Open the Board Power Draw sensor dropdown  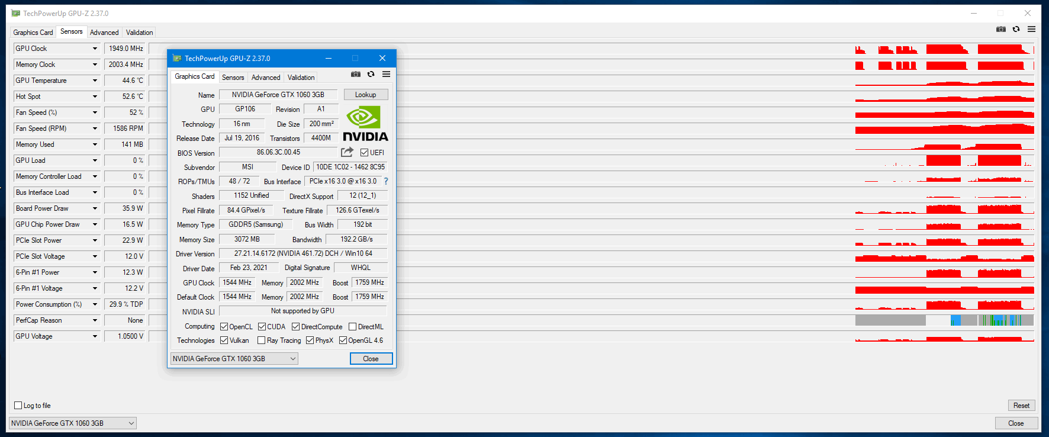click(95, 208)
